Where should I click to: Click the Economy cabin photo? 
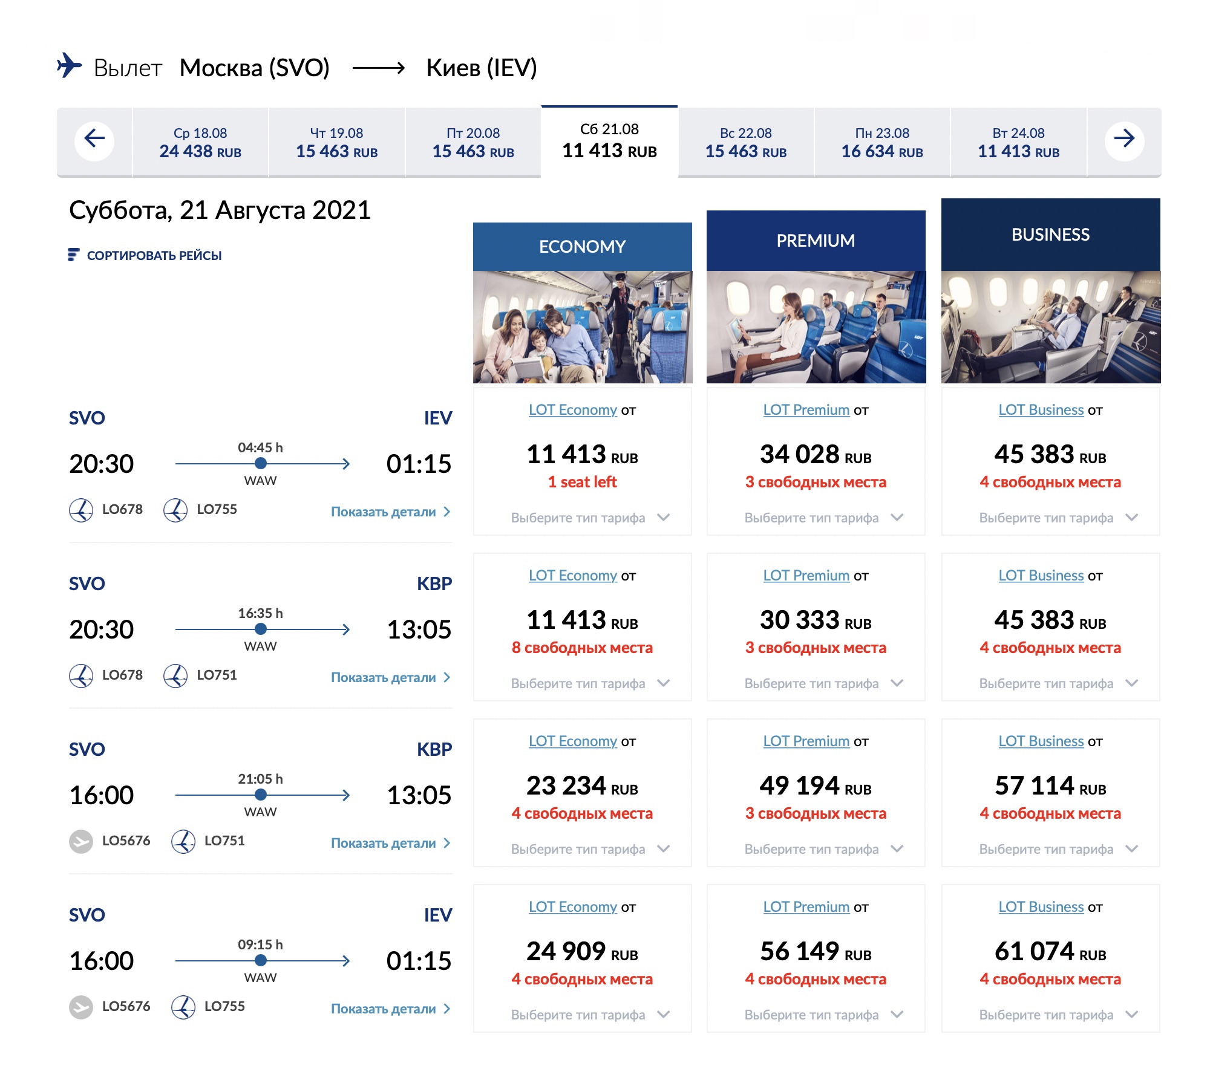(x=583, y=327)
